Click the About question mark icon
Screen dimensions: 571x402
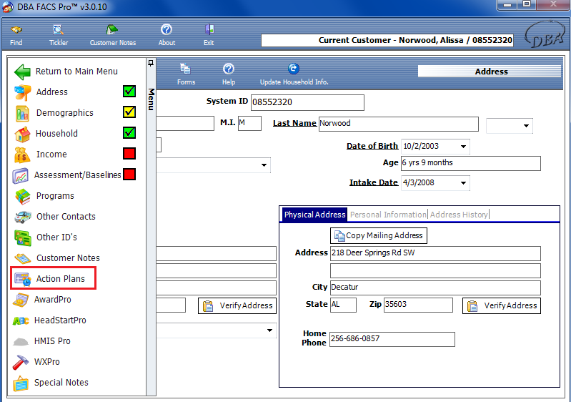[167, 29]
